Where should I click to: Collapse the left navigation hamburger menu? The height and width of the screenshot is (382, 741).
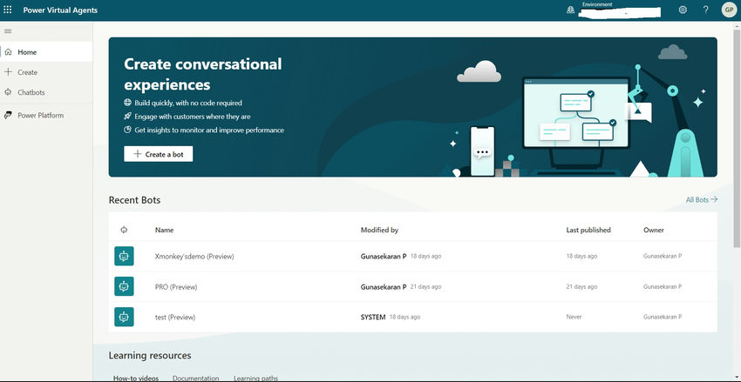coord(8,31)
